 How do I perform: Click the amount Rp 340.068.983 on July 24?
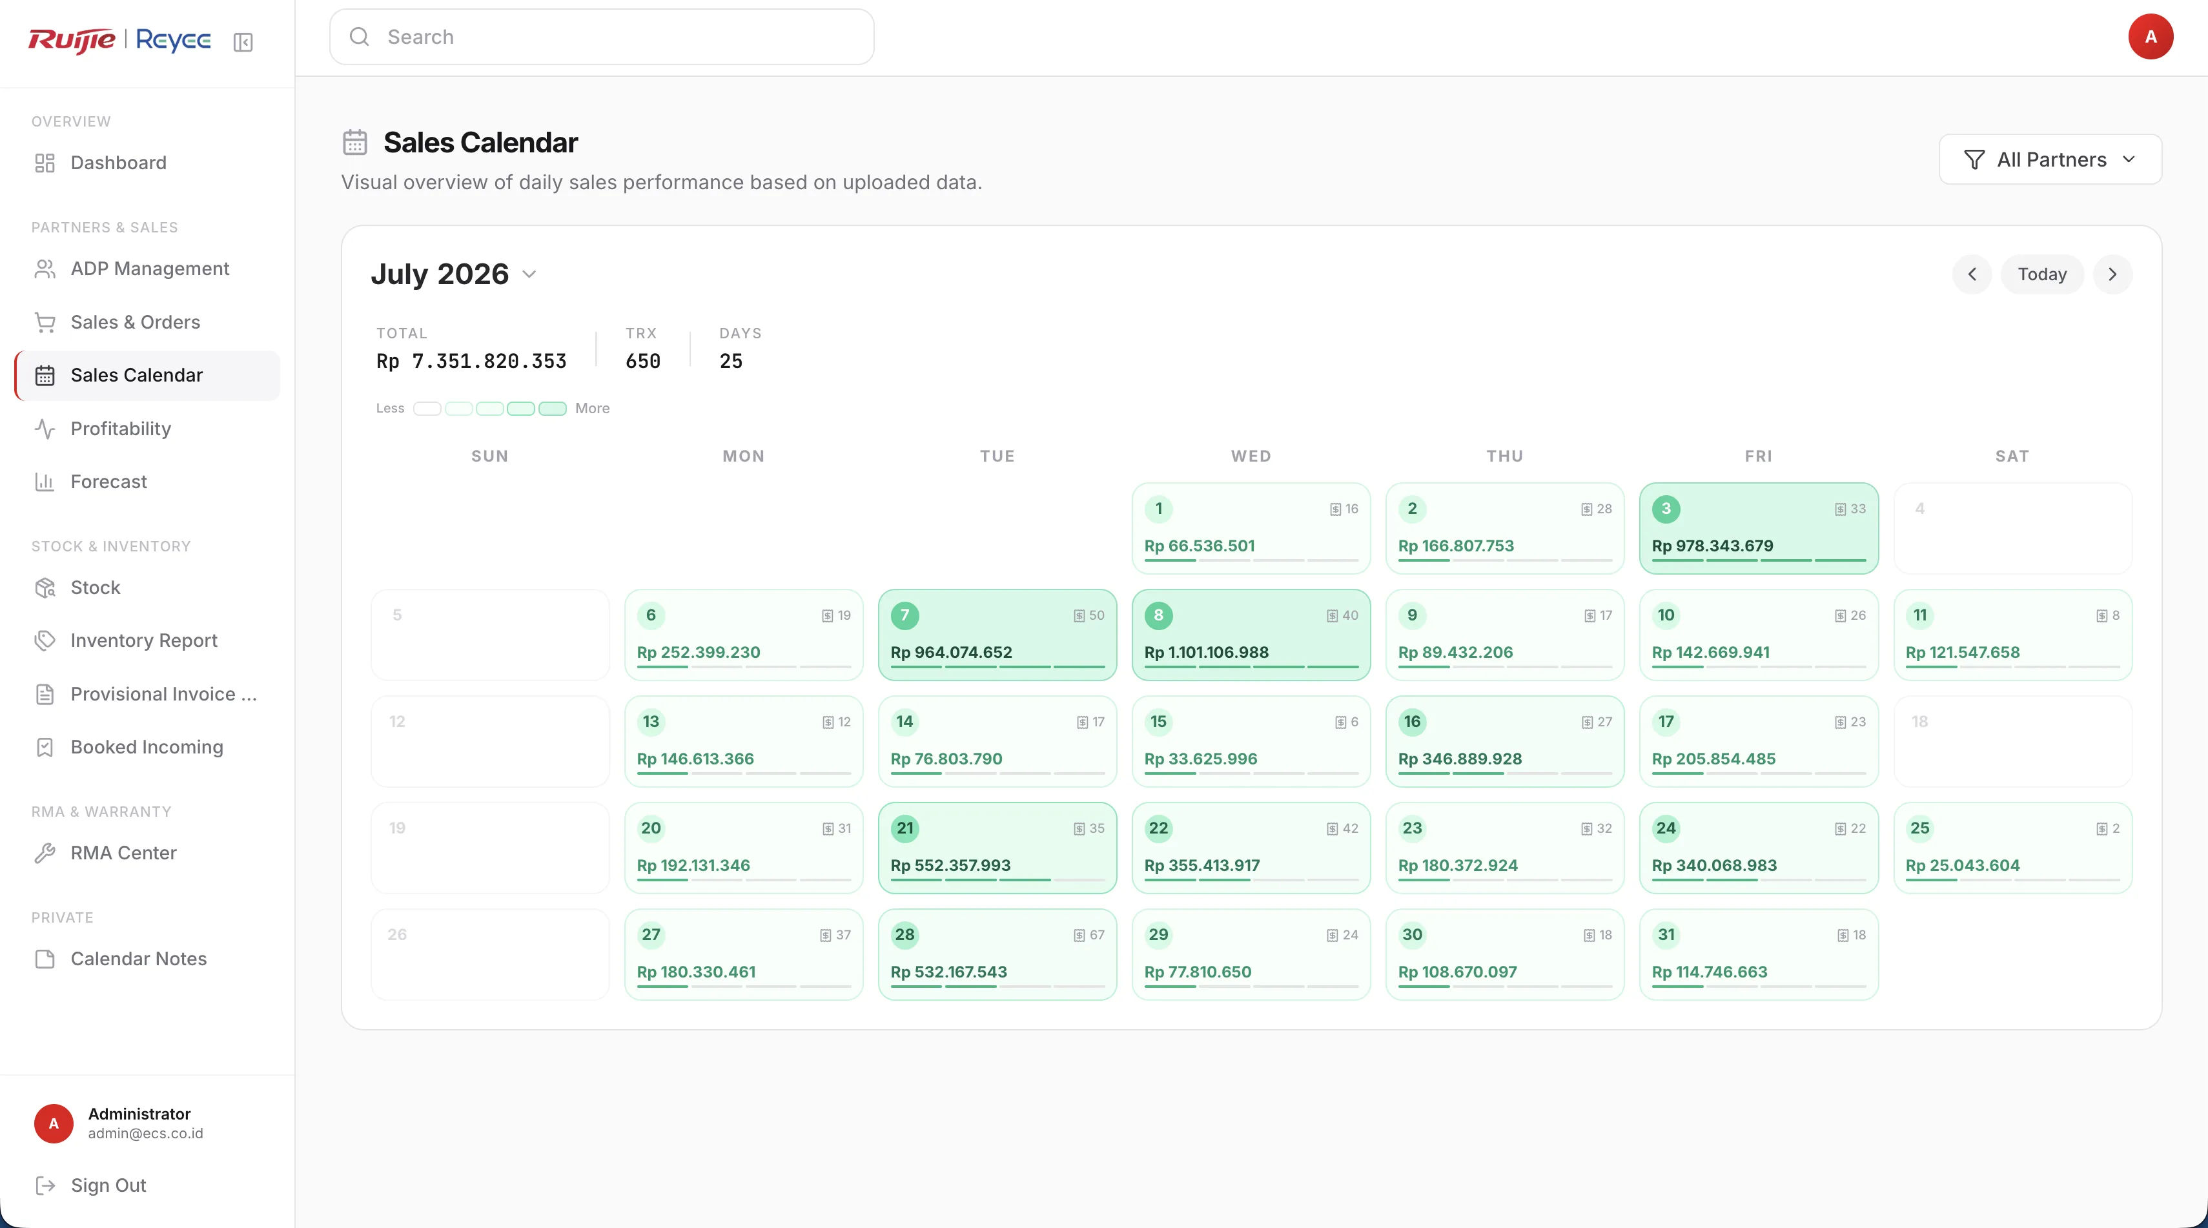1714,866
